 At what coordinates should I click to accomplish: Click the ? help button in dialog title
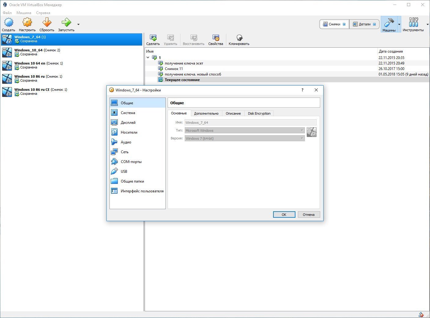pyautogui.click(x=302, y=90)
